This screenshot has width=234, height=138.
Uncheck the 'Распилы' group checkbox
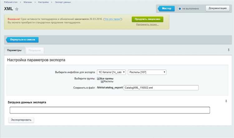102,81
